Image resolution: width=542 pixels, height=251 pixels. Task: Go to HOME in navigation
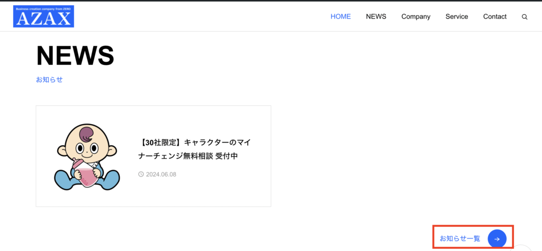click(x=340, y=16)
